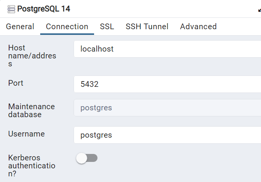
Task: Click the PostgreSQL server icon in title
Action: [11, 9]
